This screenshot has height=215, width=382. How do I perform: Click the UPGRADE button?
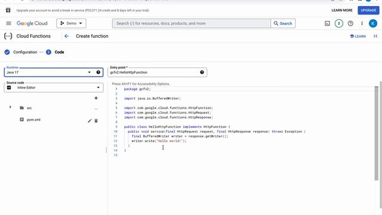coord(368,10)
